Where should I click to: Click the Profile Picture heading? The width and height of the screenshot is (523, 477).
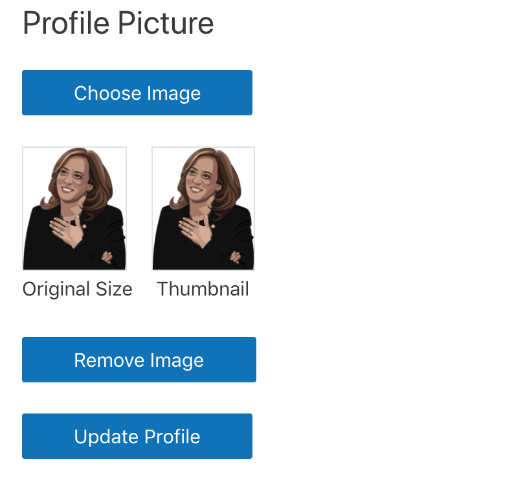118,23
